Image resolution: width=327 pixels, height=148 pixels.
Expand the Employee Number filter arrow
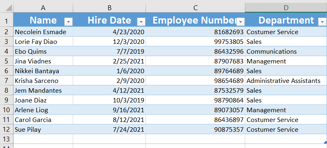(x=241, y=22)
